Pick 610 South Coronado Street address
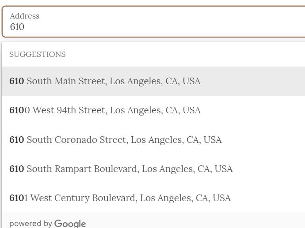 [153, 139]
